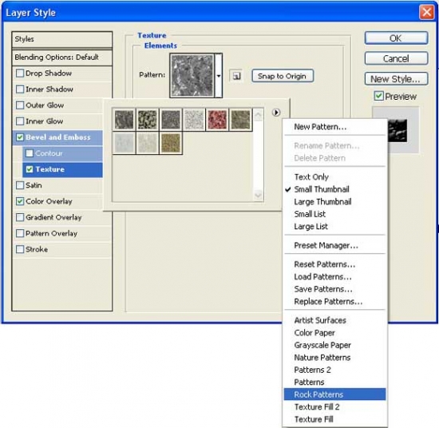Select the red rock pattern thumbnail

pos(217,120)
